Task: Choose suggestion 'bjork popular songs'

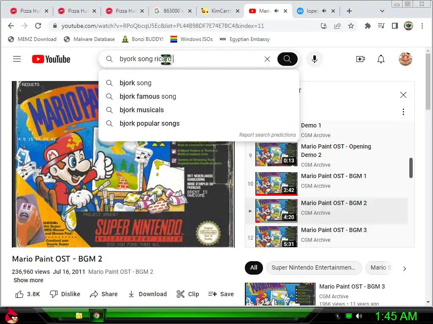Action: [x=199, y=124]
